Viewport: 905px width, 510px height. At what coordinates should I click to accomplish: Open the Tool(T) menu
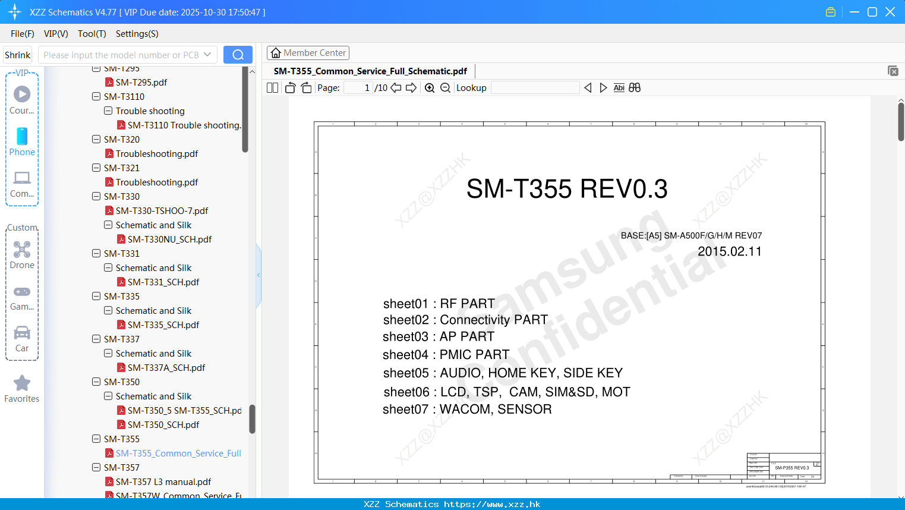92,34
